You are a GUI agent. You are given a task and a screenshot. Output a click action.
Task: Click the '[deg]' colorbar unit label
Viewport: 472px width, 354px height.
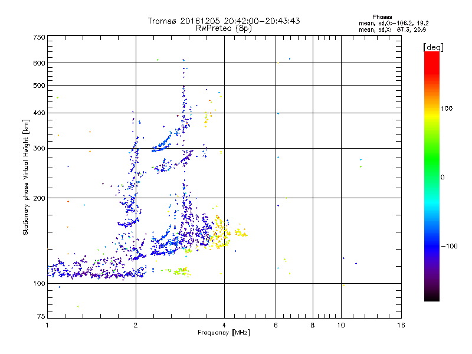[433, 47]
